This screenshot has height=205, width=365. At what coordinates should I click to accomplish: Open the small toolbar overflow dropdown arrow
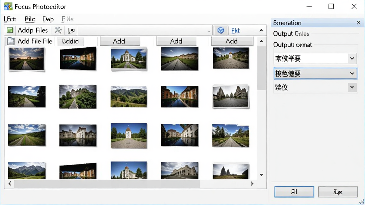209,31
